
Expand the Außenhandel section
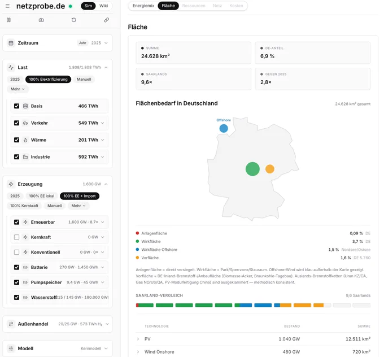(107, 324)
